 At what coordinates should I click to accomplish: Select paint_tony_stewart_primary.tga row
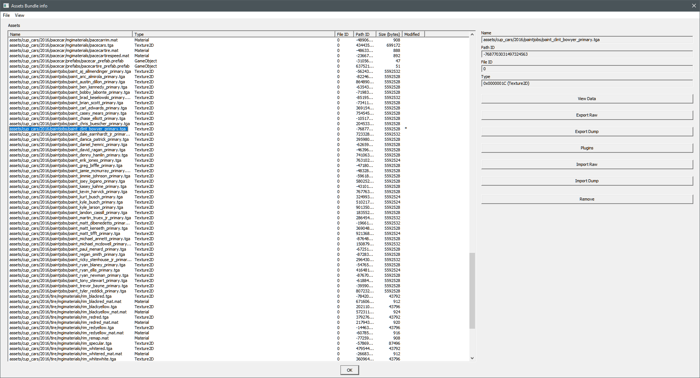238,281
